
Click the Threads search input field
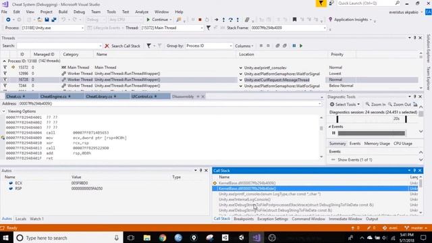pos(59,46)
